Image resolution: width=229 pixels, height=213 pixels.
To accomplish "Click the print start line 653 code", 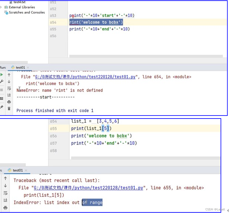I will click(x=102, y=16).
